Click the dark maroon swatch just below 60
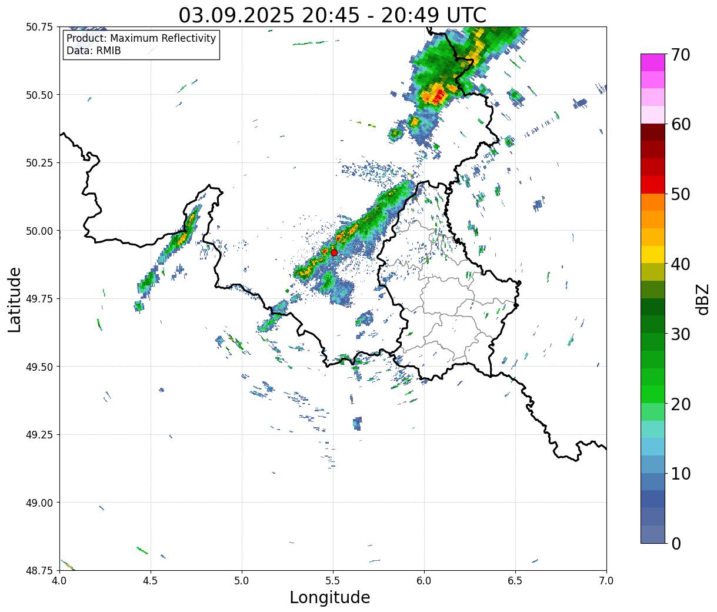 (653, 132)
